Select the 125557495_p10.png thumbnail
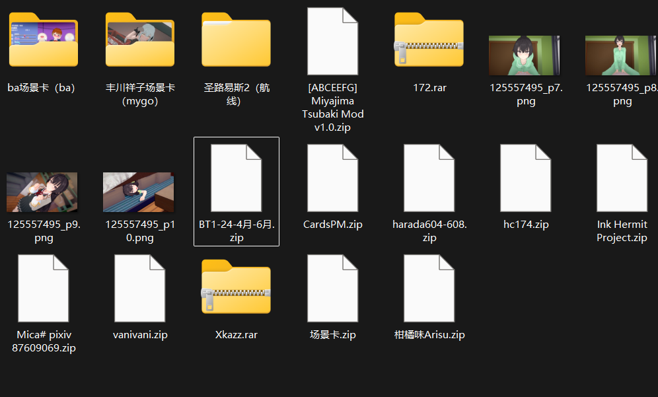658x397 pixels. pos(139,192)
